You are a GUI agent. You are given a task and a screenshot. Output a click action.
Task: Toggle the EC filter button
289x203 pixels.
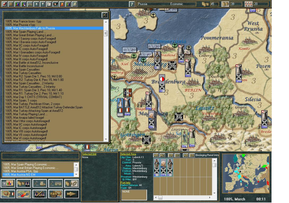point(177,155)
